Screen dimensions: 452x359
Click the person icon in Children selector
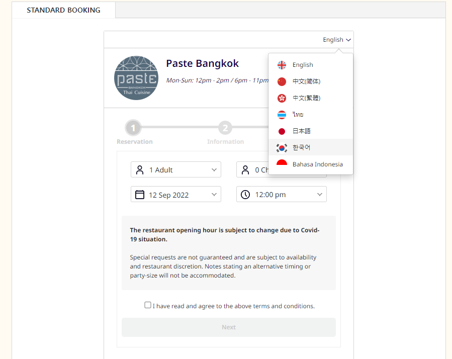coord(245,170)
